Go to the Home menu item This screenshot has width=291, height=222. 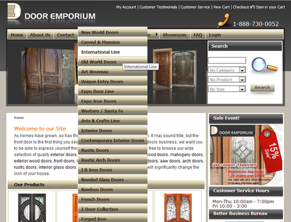click(x=17, y=35)
